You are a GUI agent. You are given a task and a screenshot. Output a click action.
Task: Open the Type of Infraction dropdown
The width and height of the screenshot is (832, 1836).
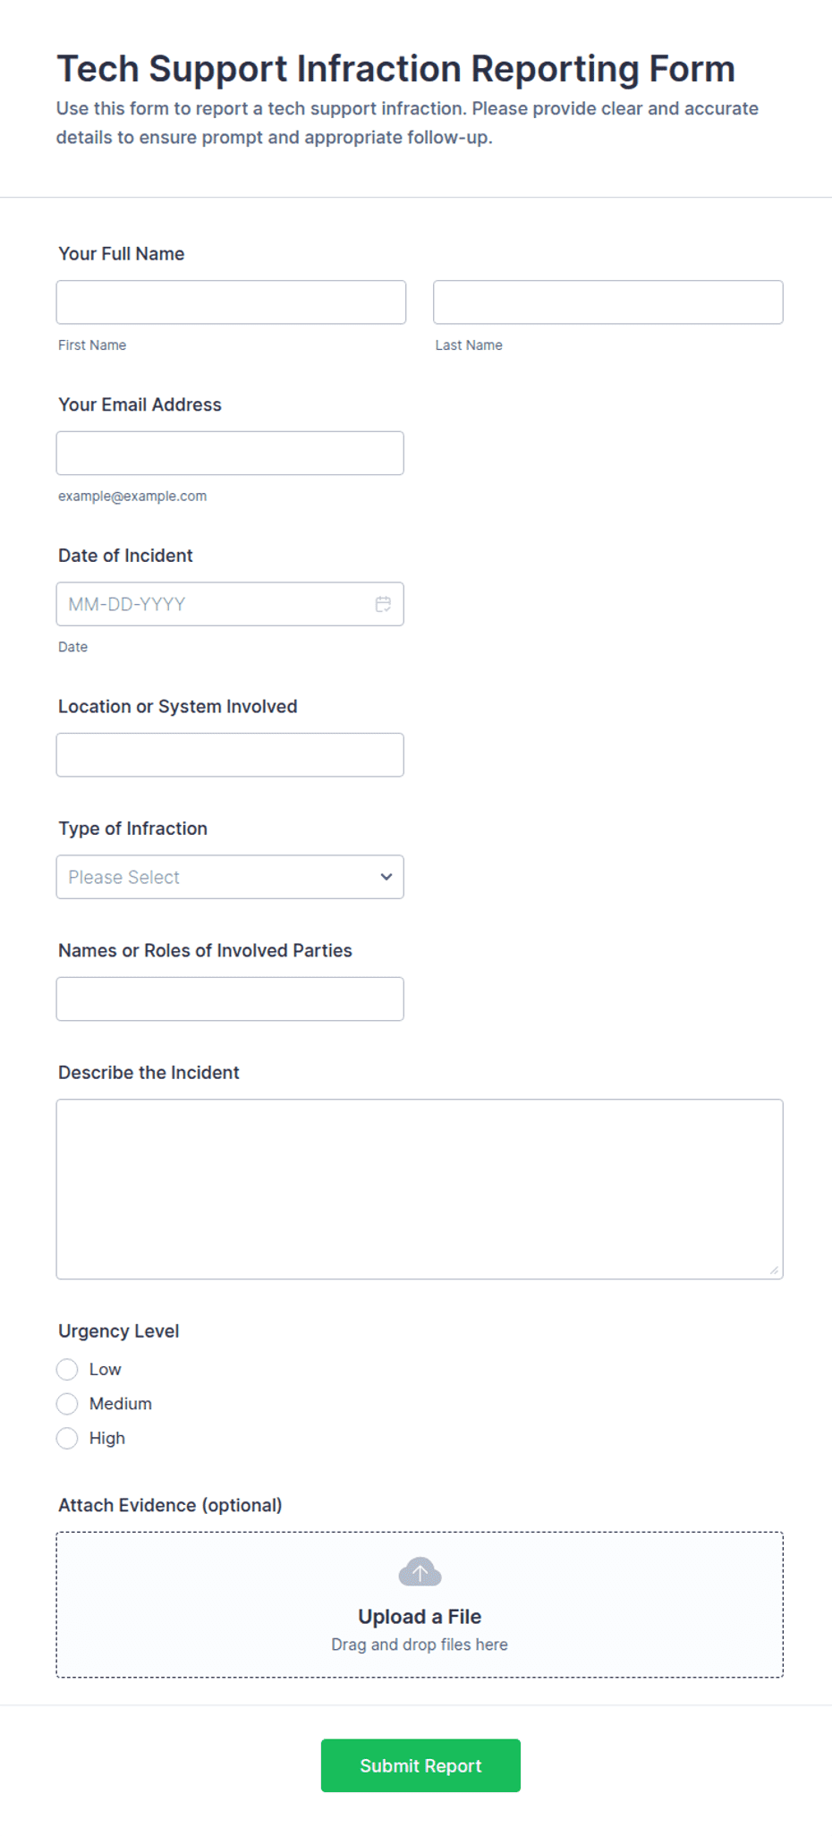(x=230, y=877)
